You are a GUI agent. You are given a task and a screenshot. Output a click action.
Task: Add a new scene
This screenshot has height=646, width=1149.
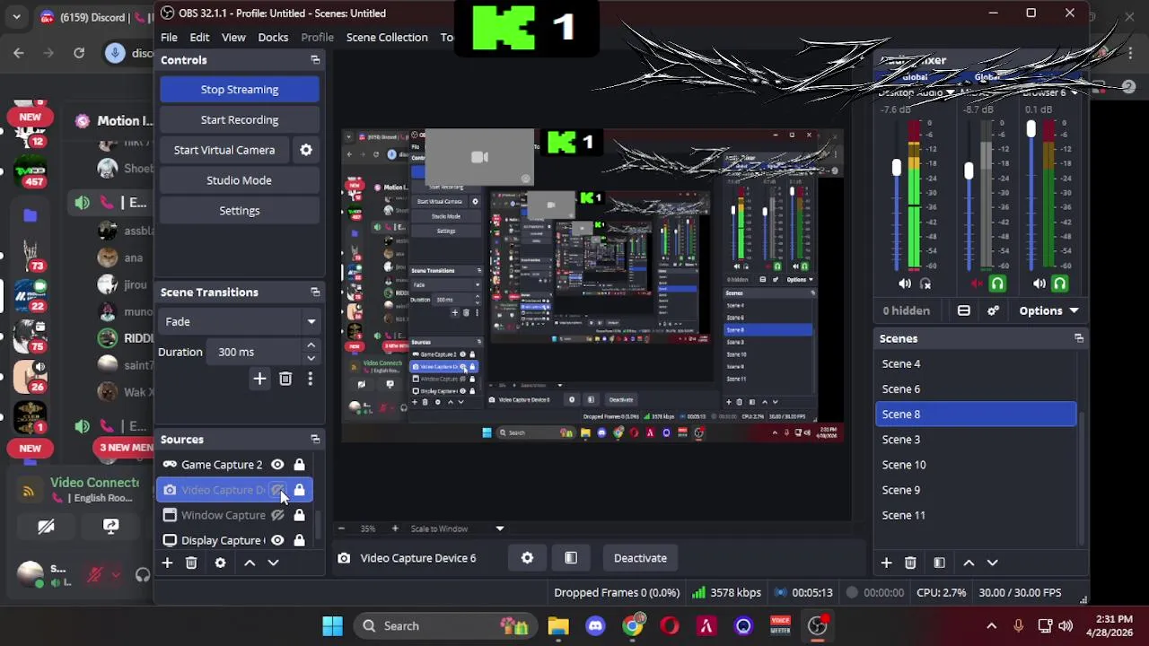coord(886,563)
